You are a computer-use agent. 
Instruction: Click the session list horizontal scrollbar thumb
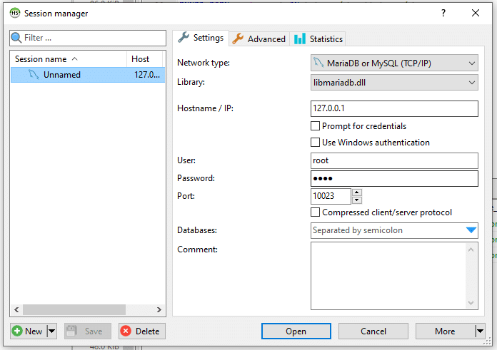point(74,309)
